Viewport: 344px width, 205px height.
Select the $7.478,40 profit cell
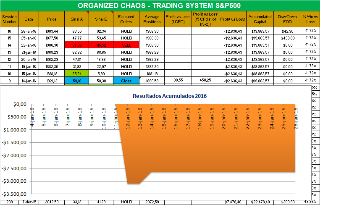click(x=233, y=202)
